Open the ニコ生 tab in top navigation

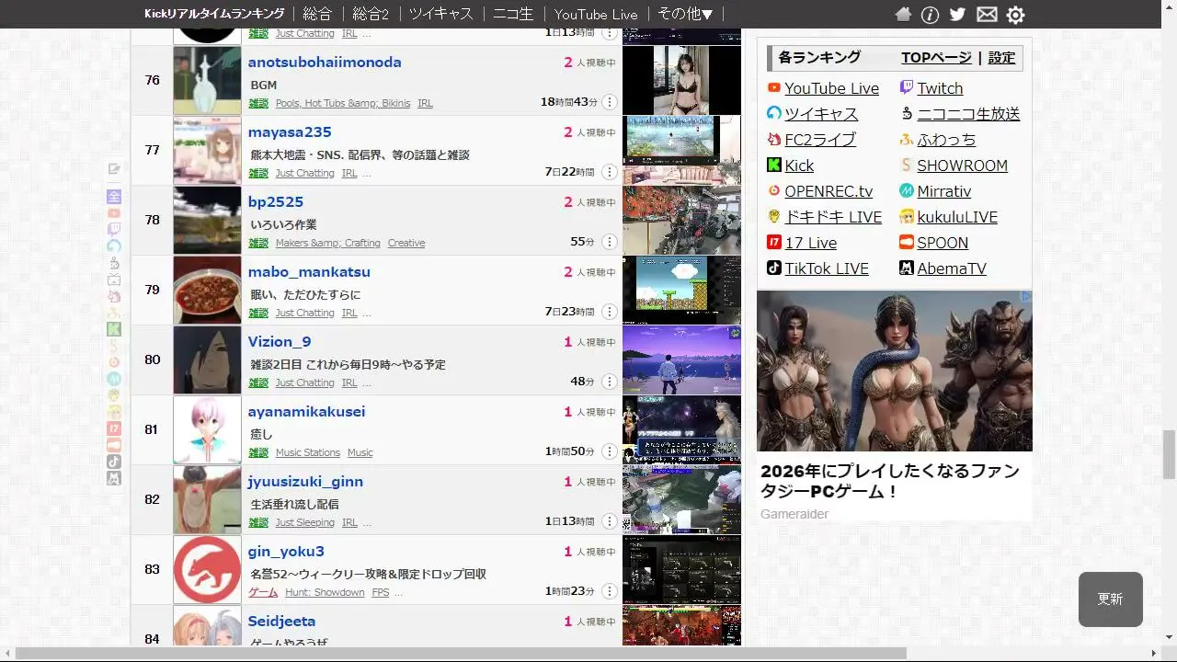point(513,14)
